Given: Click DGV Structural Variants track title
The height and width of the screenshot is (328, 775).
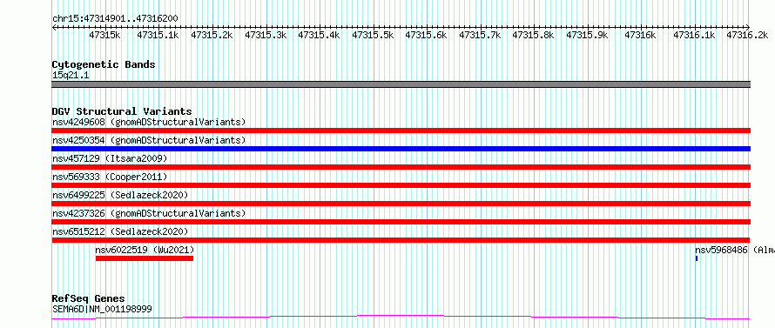Looking at the screenshot, I should coord(122,111).
